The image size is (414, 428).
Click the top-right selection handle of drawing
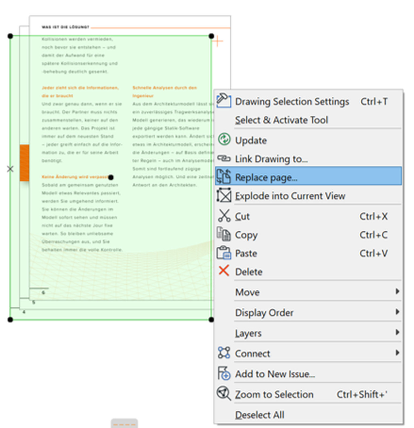[x=211, y=36]
